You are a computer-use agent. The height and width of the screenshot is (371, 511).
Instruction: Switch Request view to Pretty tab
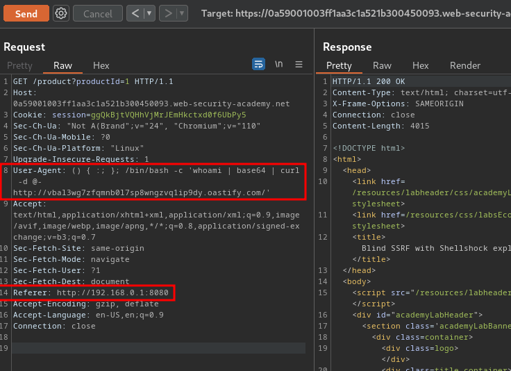[x=19, y=65]
